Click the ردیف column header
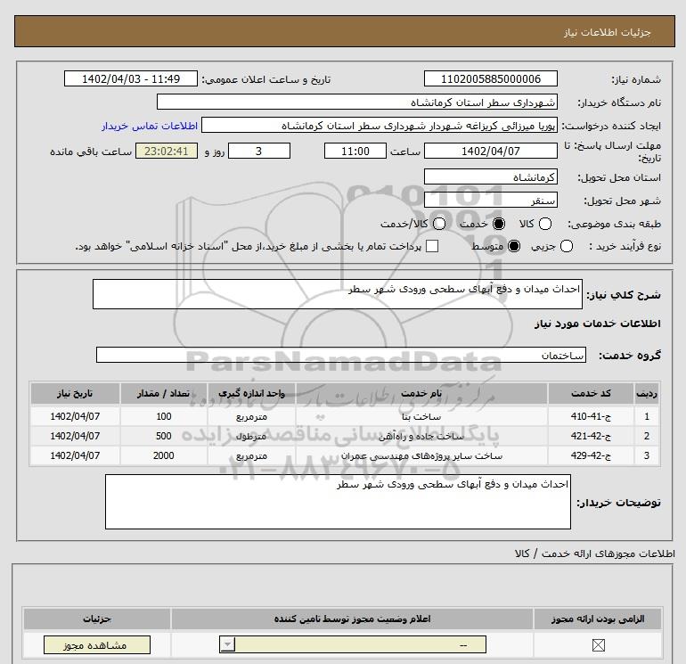Viewport: 686px width, 664px height. point(647,393)
